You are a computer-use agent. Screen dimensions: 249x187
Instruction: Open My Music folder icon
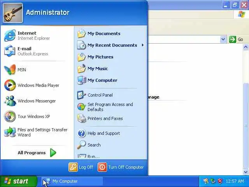(x=81, y=69)
